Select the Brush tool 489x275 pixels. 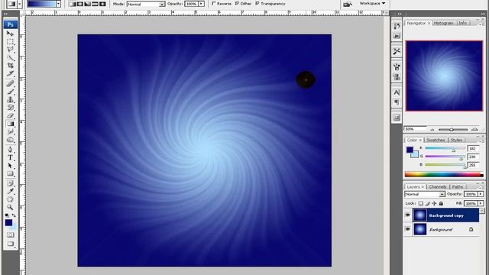(x=10, y=92)
